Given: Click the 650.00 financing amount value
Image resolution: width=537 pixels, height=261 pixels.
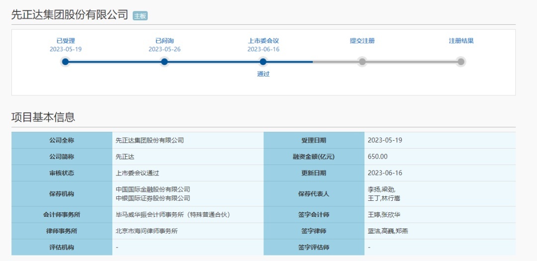Looking at the screenshot, I should coord(377,157).
